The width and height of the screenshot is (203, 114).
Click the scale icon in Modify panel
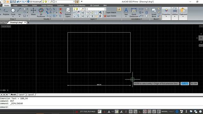pos(51,16)
